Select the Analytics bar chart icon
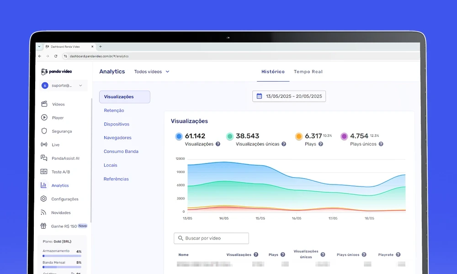457x274 pixels. pos(44,185)
